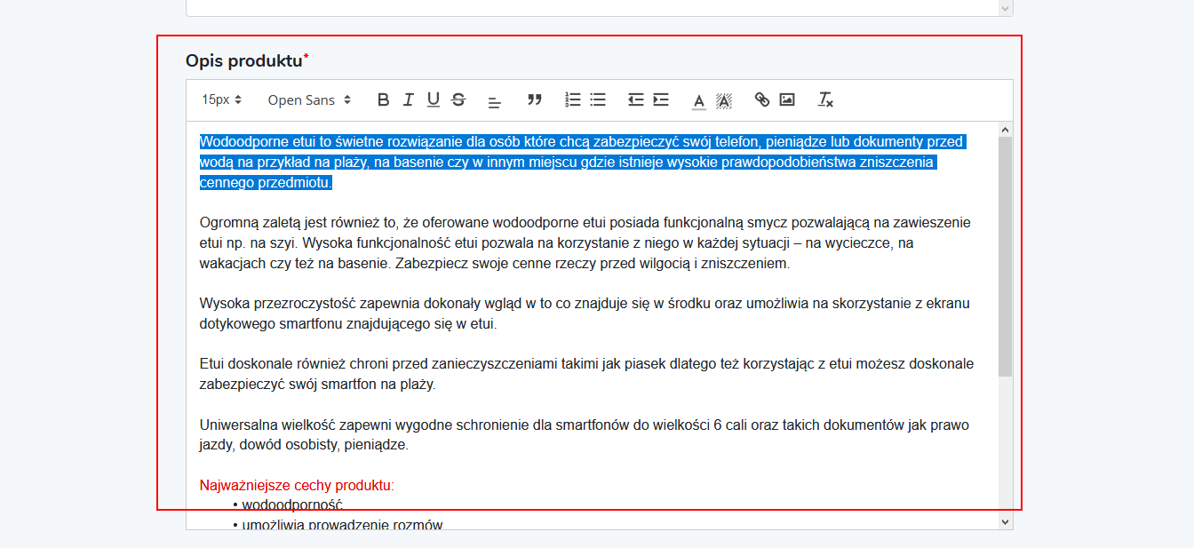Toggle strikethrough formatting
Image resolution: width=1194 pixels, height=548 pixels.
[x=458, y=100]
